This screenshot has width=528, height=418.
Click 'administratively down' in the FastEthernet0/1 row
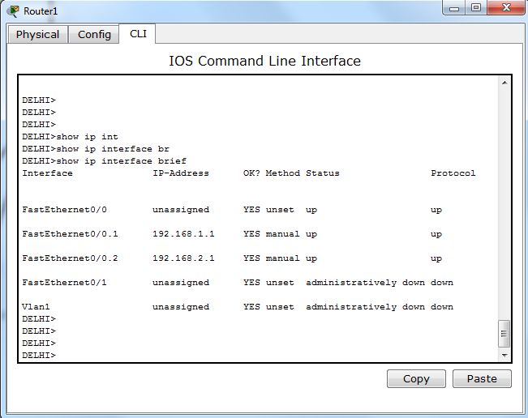[365, 283]
